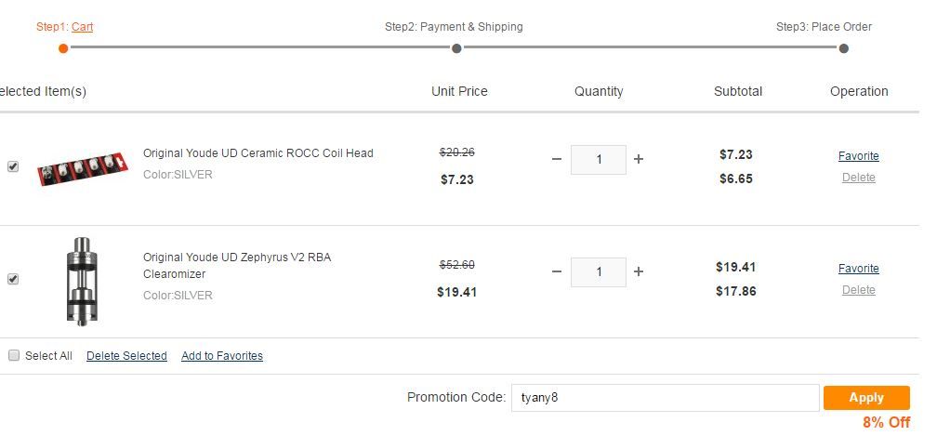Click Delete Selected link
This screenshot has width=937, height=436.
point(126,355)
